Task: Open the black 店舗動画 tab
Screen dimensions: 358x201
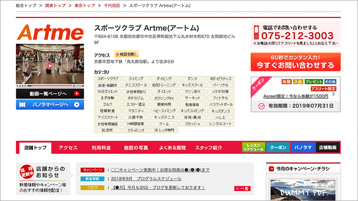Action: click(x=328, y=147)
